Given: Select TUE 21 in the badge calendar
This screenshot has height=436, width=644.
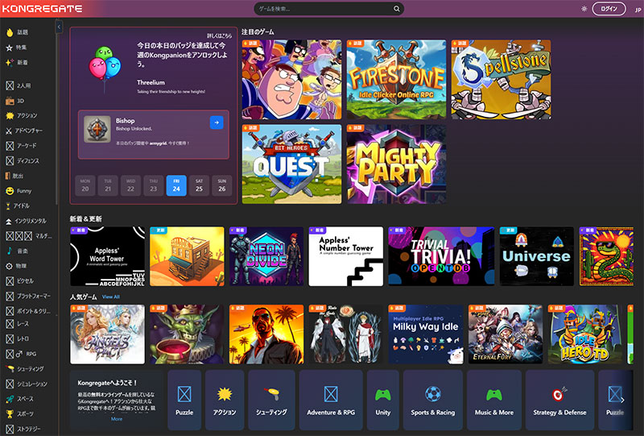Looking at the screenshot, I should (108, 185).
